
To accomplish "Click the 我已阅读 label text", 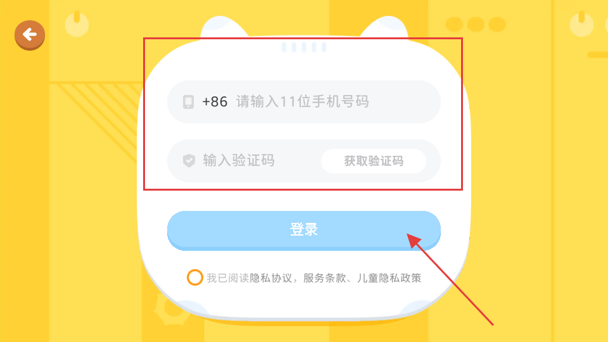I will pos(227,278).
